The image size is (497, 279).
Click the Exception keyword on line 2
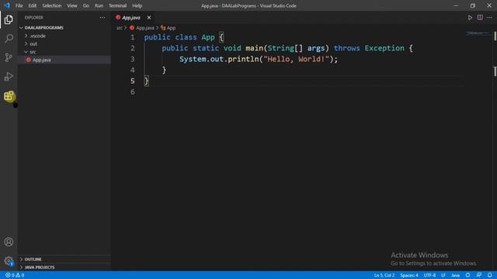(384, 48)
